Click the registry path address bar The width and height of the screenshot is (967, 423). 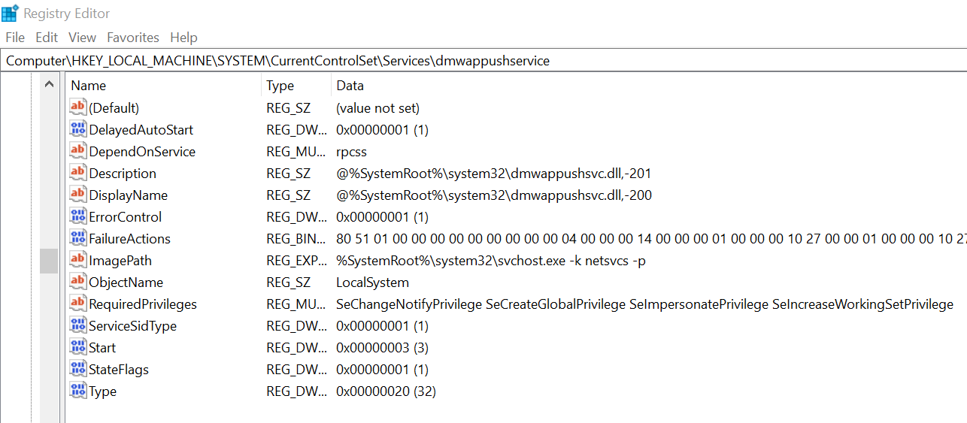[481, 61]
